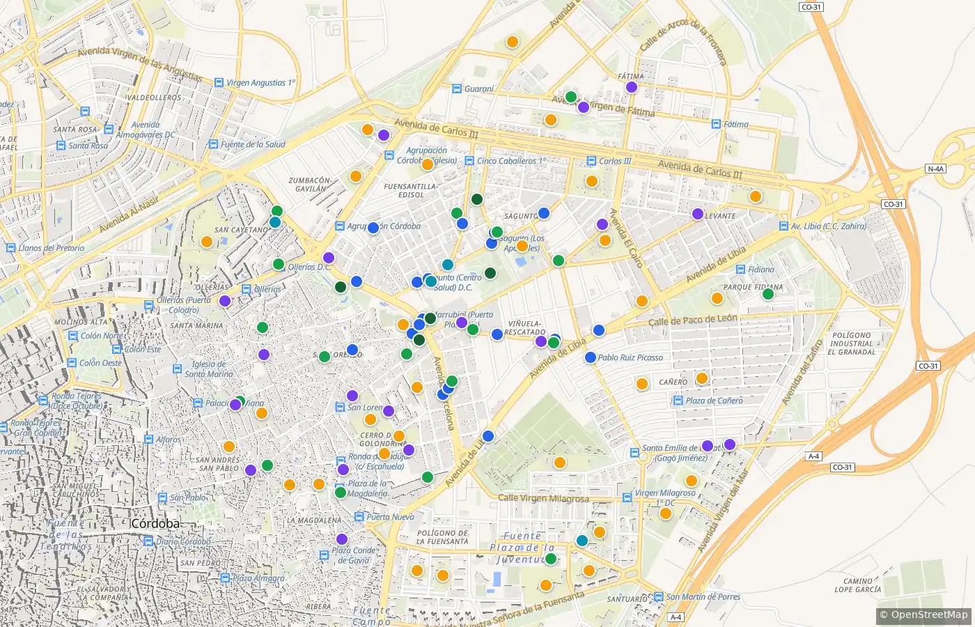
Task: Select the Cinco Caballeros 1ª bus stop icon
Action: [470, 161]
